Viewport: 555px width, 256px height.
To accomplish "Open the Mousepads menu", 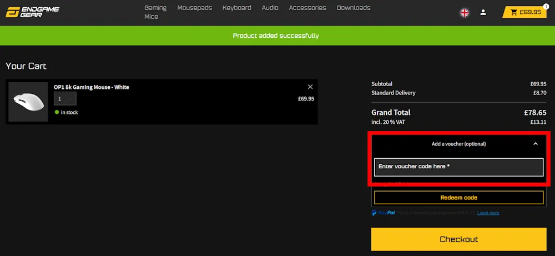I will (x=194, y=8).
